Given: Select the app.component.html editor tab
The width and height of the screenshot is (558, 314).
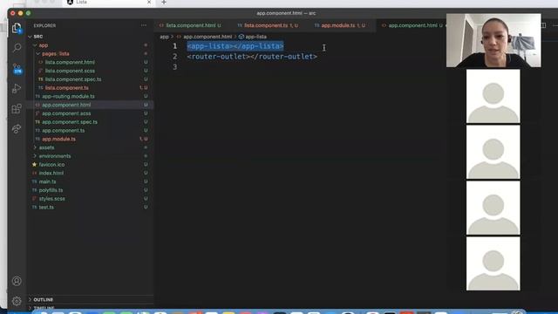Looking at the screenshot, I should [412, 25].
